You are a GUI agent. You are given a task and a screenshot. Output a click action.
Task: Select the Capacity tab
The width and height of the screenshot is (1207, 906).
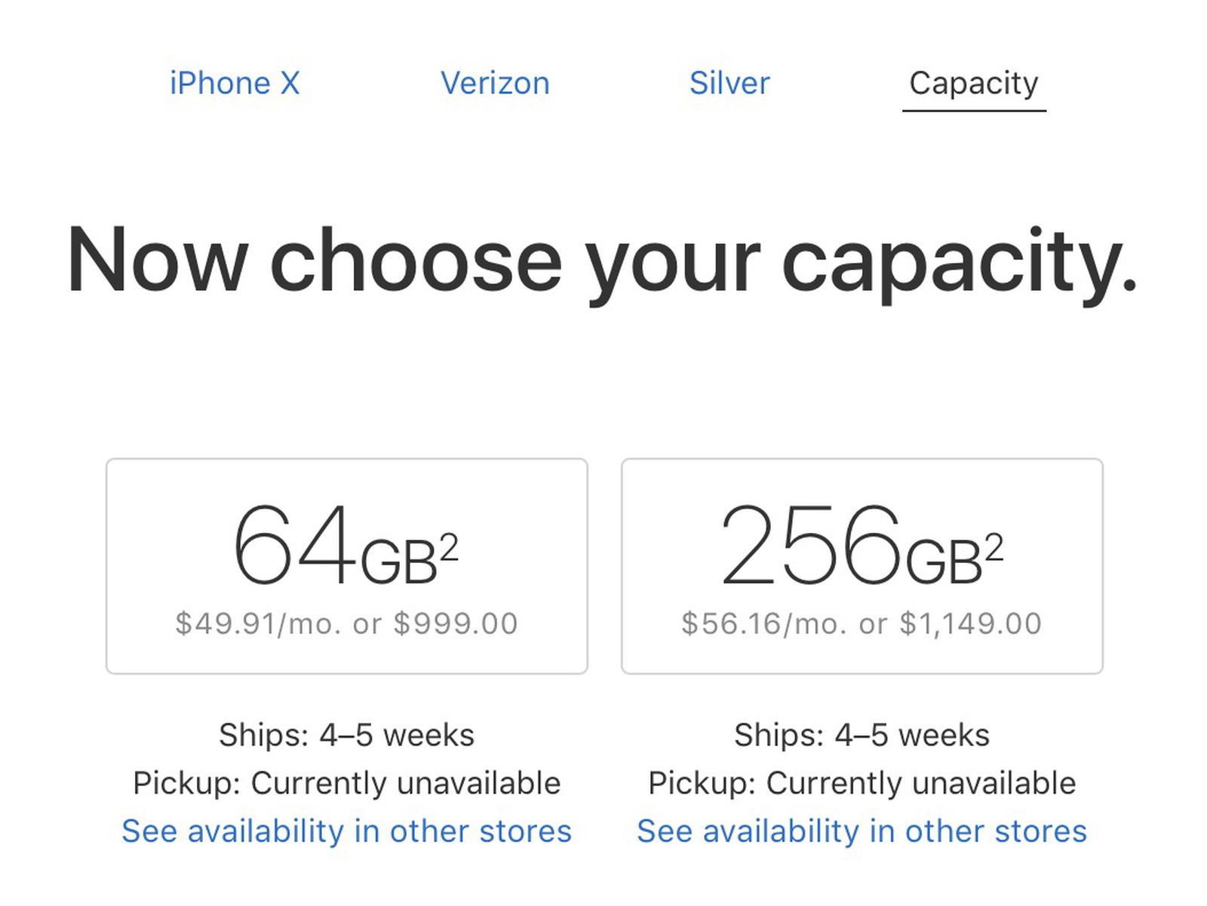(x=973, y=83)
